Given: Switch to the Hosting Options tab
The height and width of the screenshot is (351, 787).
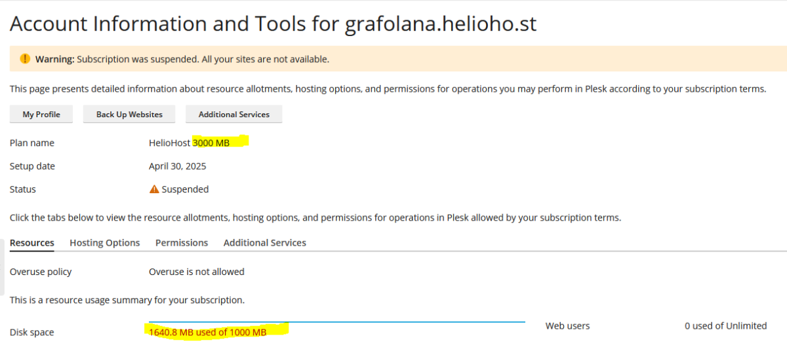Looking at the screenshot, I should (x=105, y=242).
